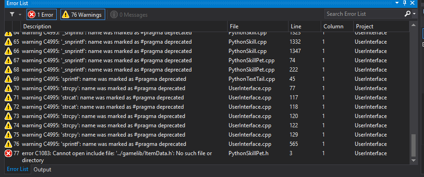The image size is (424, 177).
Task: Select the warning icon on row 67
Action: click(8, 60)
